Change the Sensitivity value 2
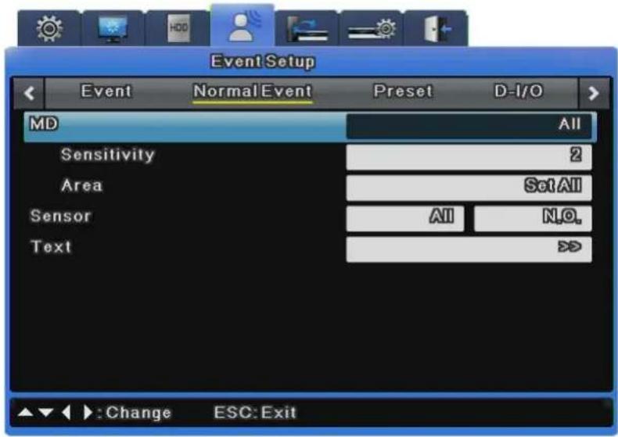The image size is (618, 437). point(469,156)
